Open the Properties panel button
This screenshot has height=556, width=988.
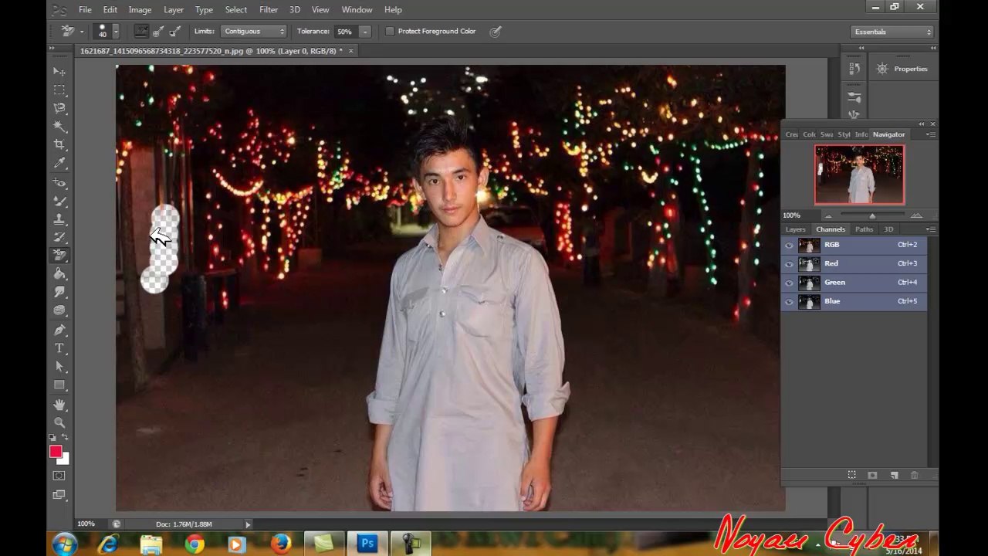click(x=903, y=69)
